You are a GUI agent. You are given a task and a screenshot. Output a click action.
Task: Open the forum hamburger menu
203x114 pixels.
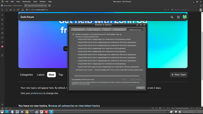pos(178,17)
